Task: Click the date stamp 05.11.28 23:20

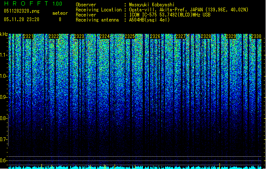Action: click(x=22, y=19)
